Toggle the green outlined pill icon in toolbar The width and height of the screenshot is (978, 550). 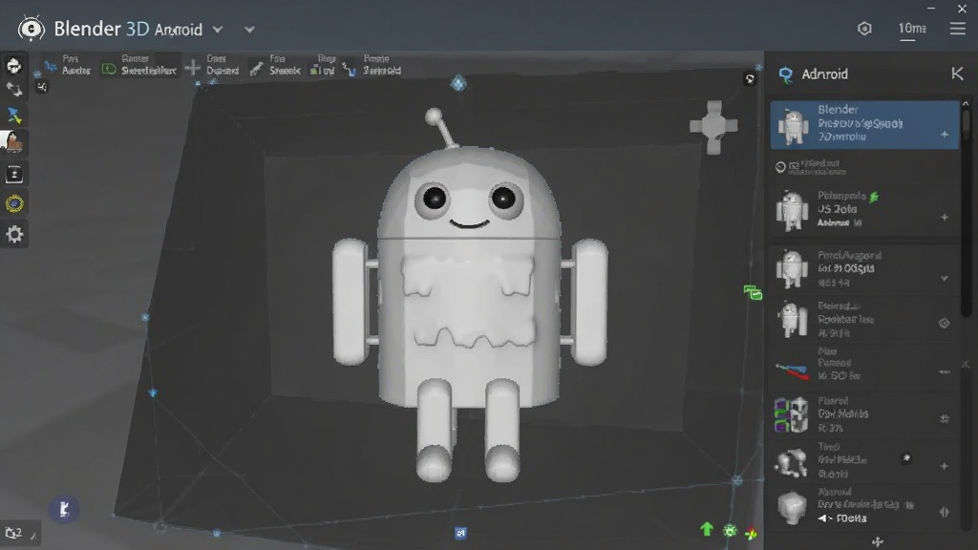pyautogui.click(x=109, y=69)
